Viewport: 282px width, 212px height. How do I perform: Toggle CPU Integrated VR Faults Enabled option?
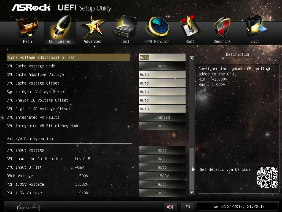(x=162, y=117)
